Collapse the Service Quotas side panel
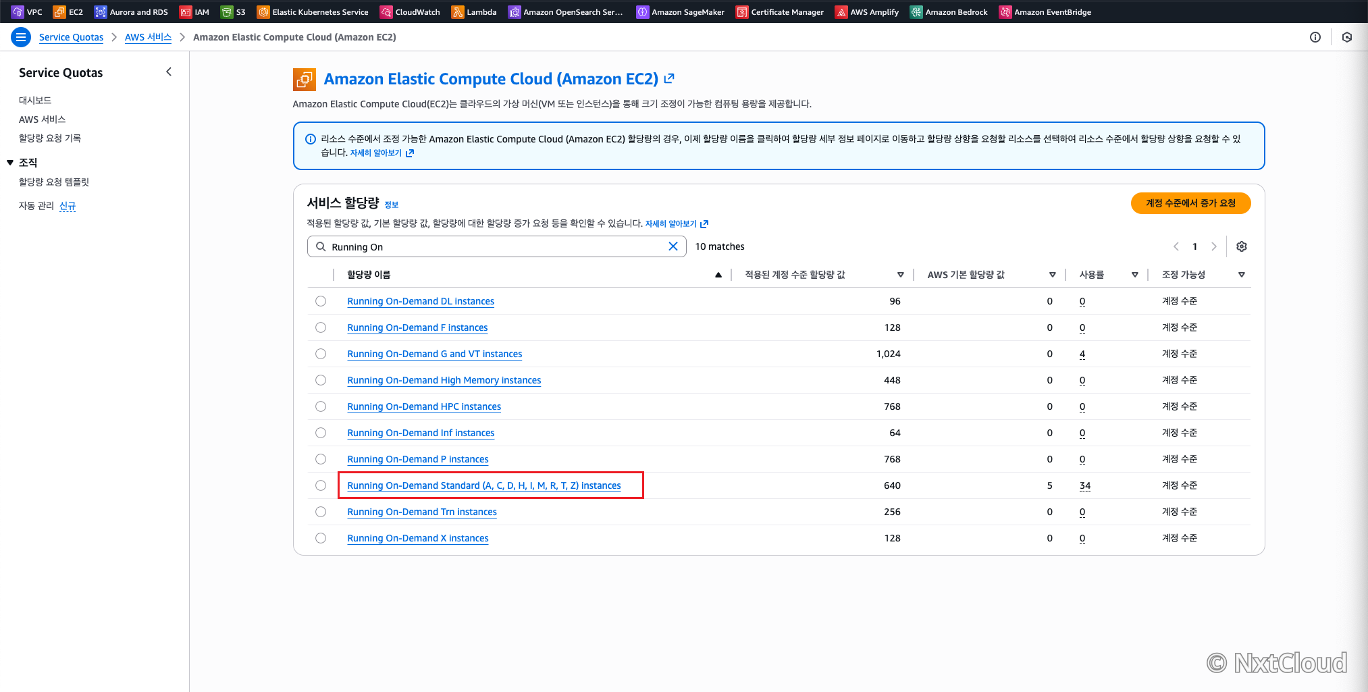1368x692 pixels. click(x=169, y=72)
